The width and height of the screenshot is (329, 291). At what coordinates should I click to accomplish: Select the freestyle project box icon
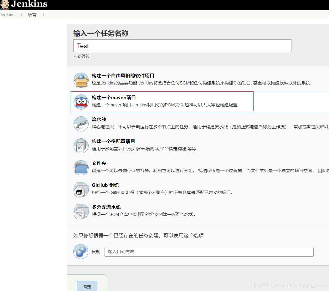tap(81, 80)
